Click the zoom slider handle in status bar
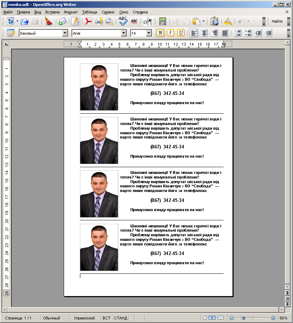Viewport: 293px width, 323px height. click(244, 318)
